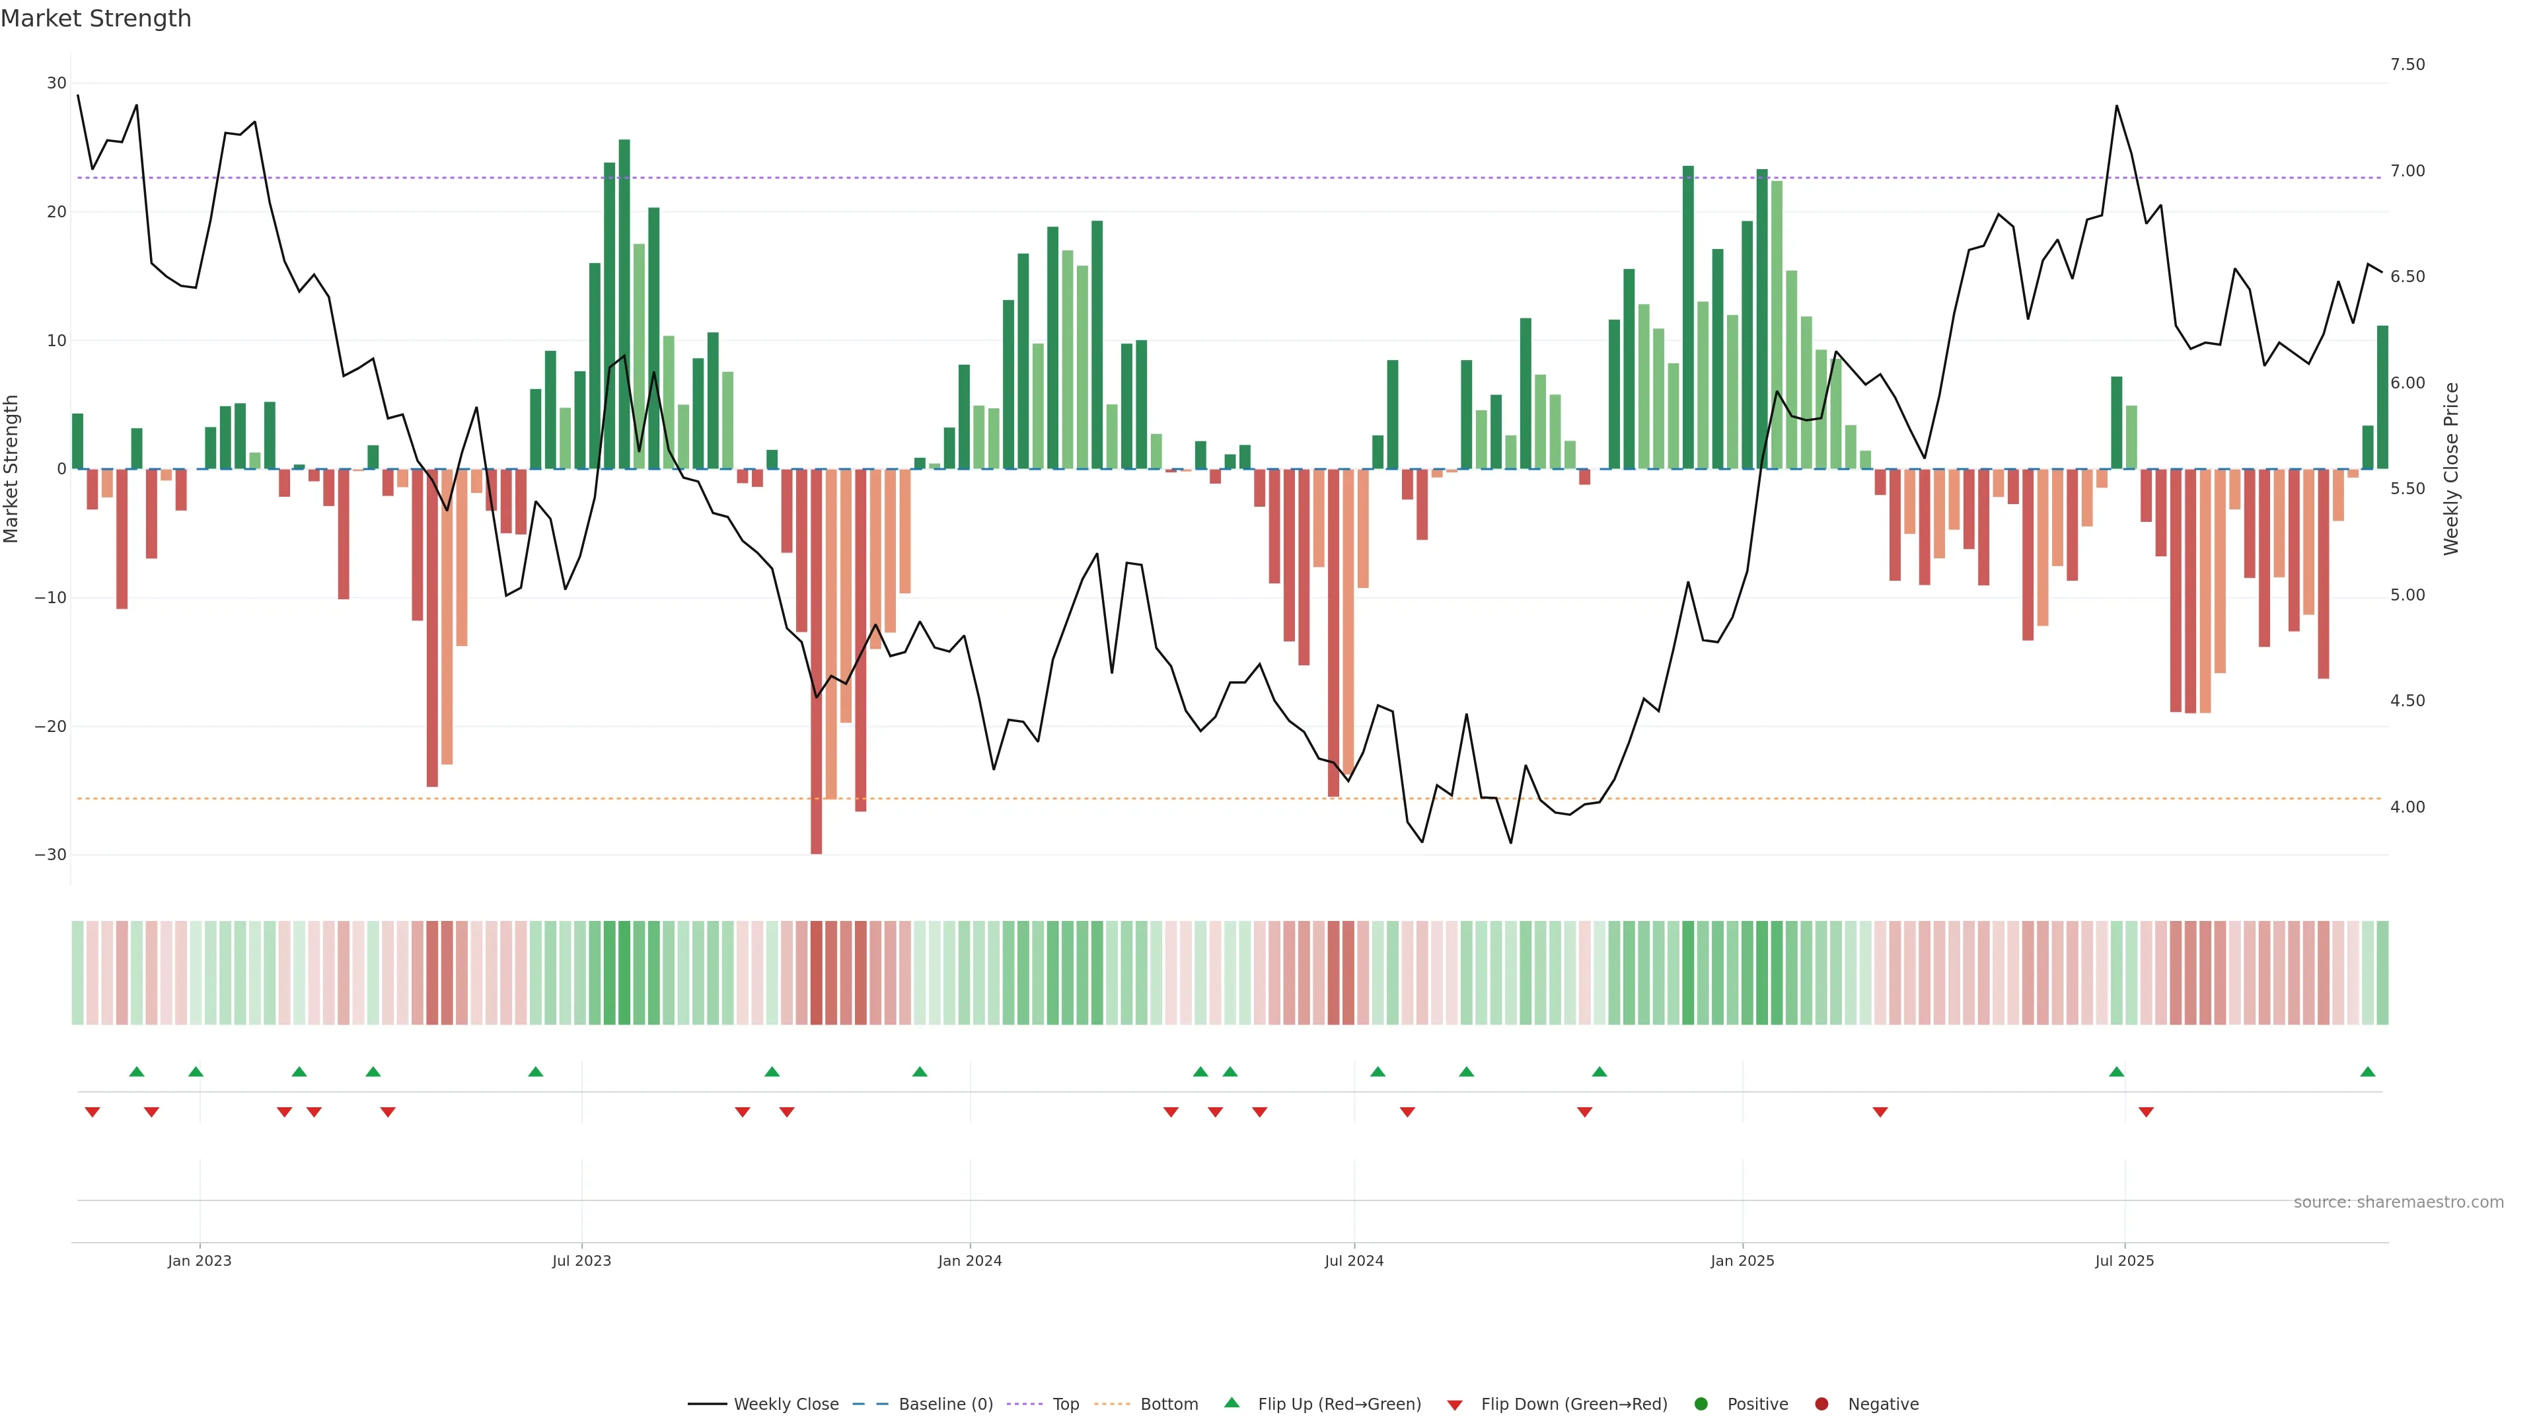Click the Market Strength chart title
This screenshot has width=2537, height=1427.
pos(96,18)
